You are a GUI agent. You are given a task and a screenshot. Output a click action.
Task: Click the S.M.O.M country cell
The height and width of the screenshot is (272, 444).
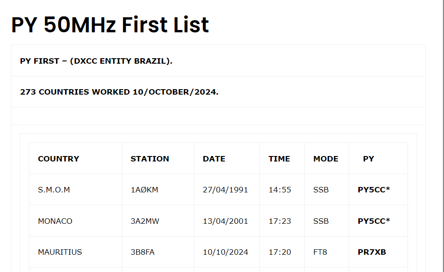pos(54,190)
